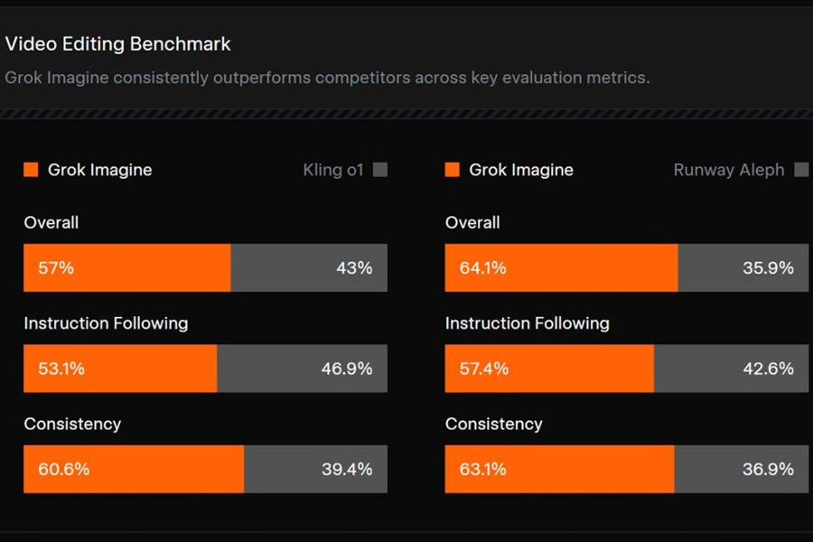Click the gray 46.9% bar segment
The image size is (813, 542).
pyautogui.click(x=302, y=369)
